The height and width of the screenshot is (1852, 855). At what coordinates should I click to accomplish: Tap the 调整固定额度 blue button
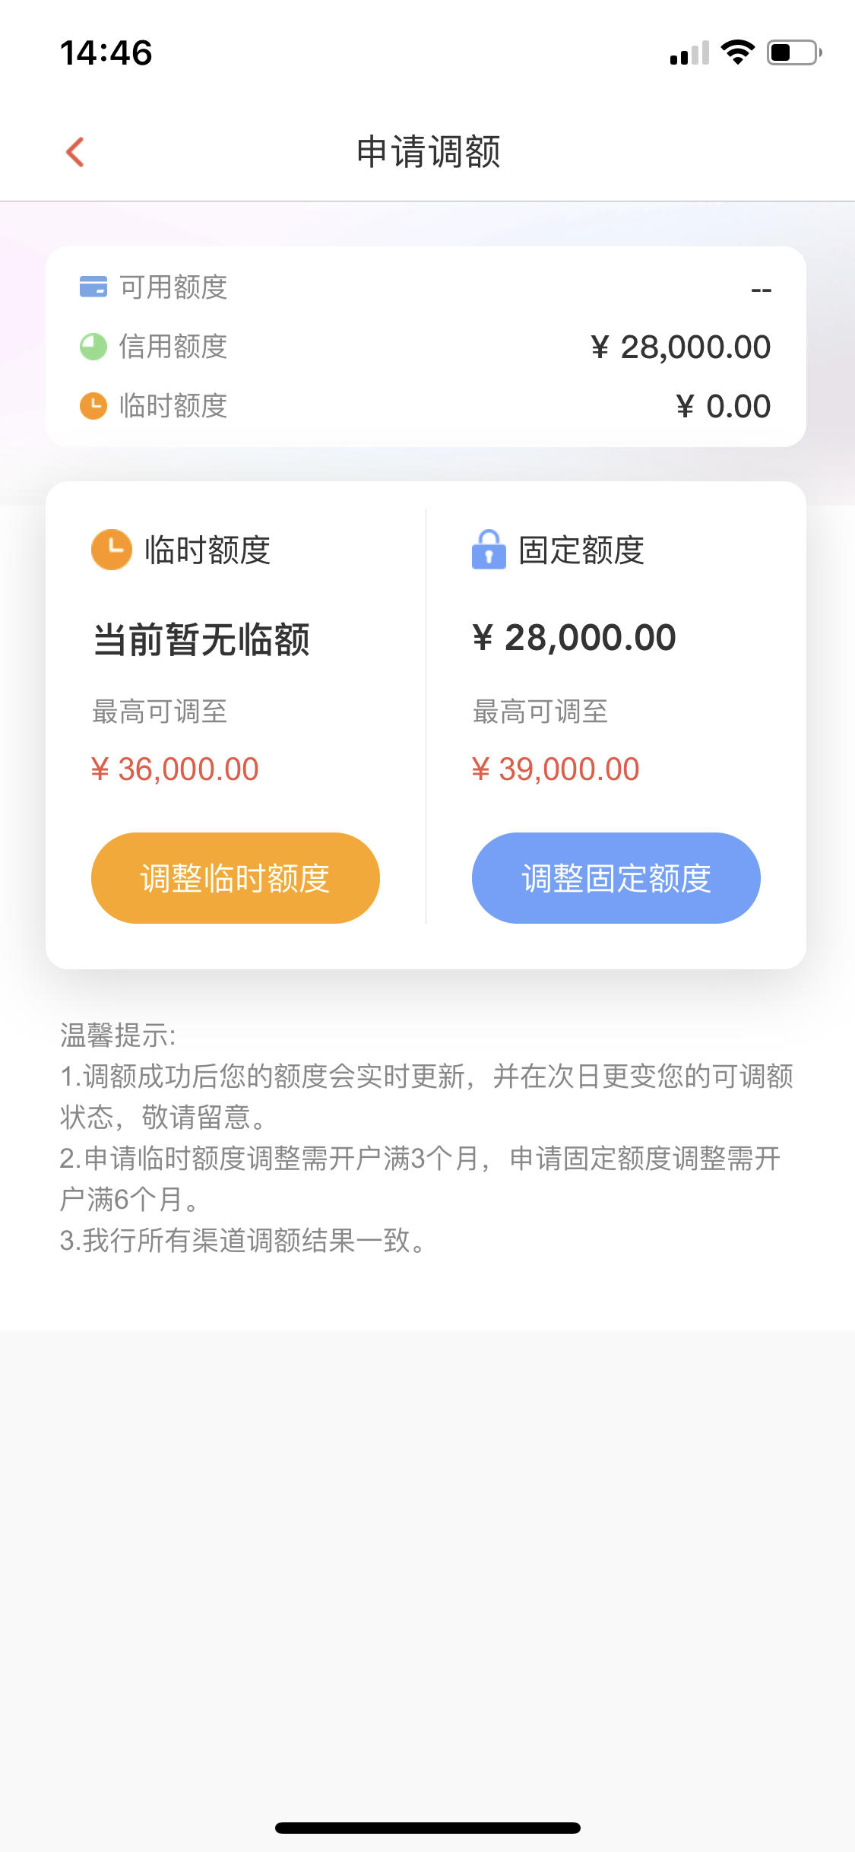[616, 878]
